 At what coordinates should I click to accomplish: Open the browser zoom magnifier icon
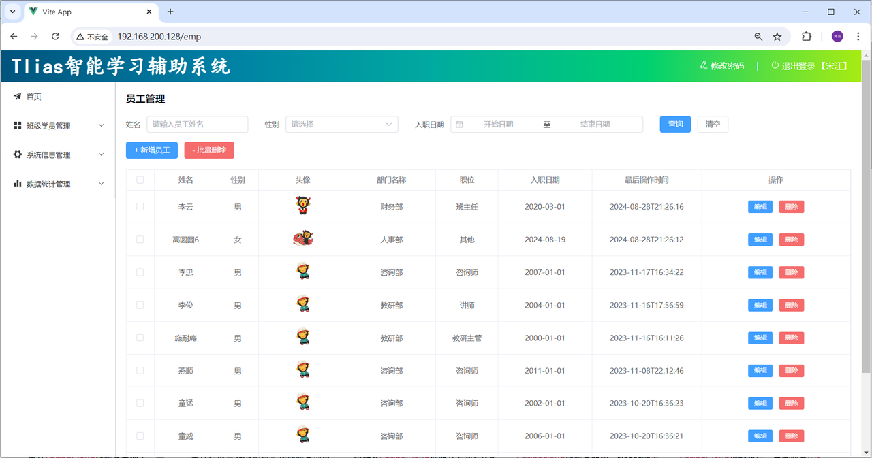click(758, 37)
